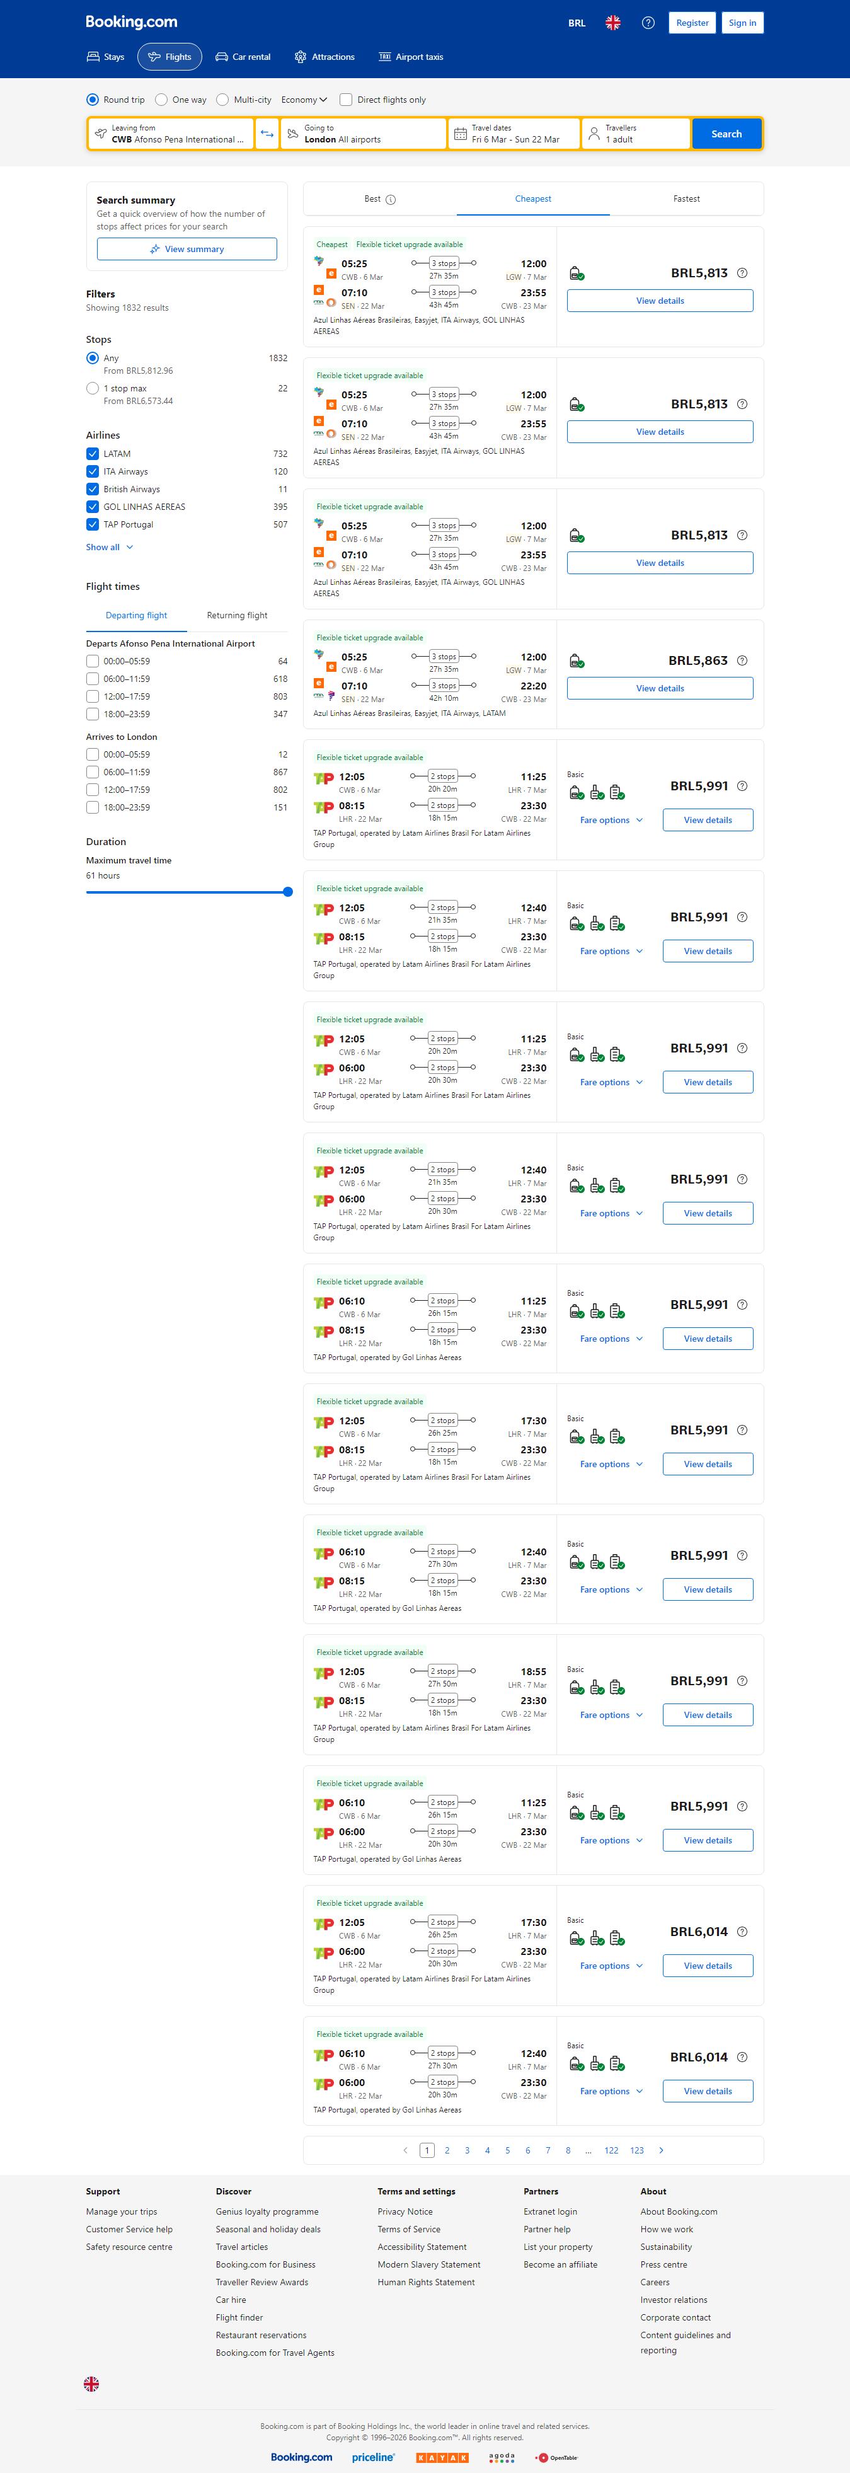Image resolution: width=850 pixels, height=2473 pixels.
Task: Select the 1 stop max radio option
Action: click(x=92, y=389)
